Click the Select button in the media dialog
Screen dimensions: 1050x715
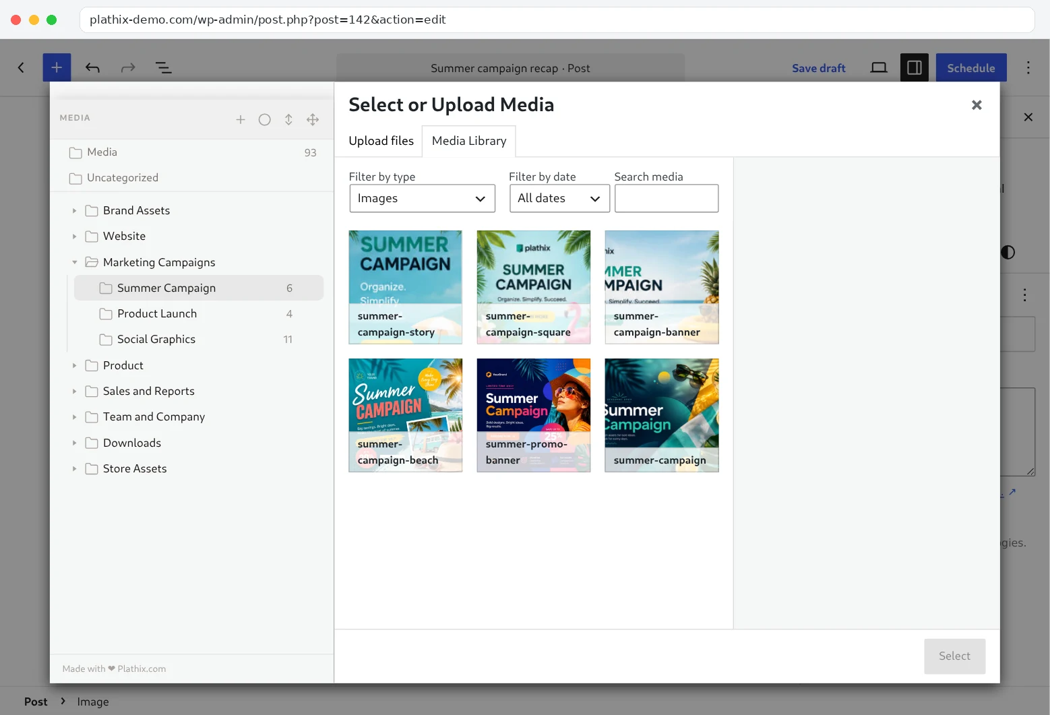coord(954,656)
